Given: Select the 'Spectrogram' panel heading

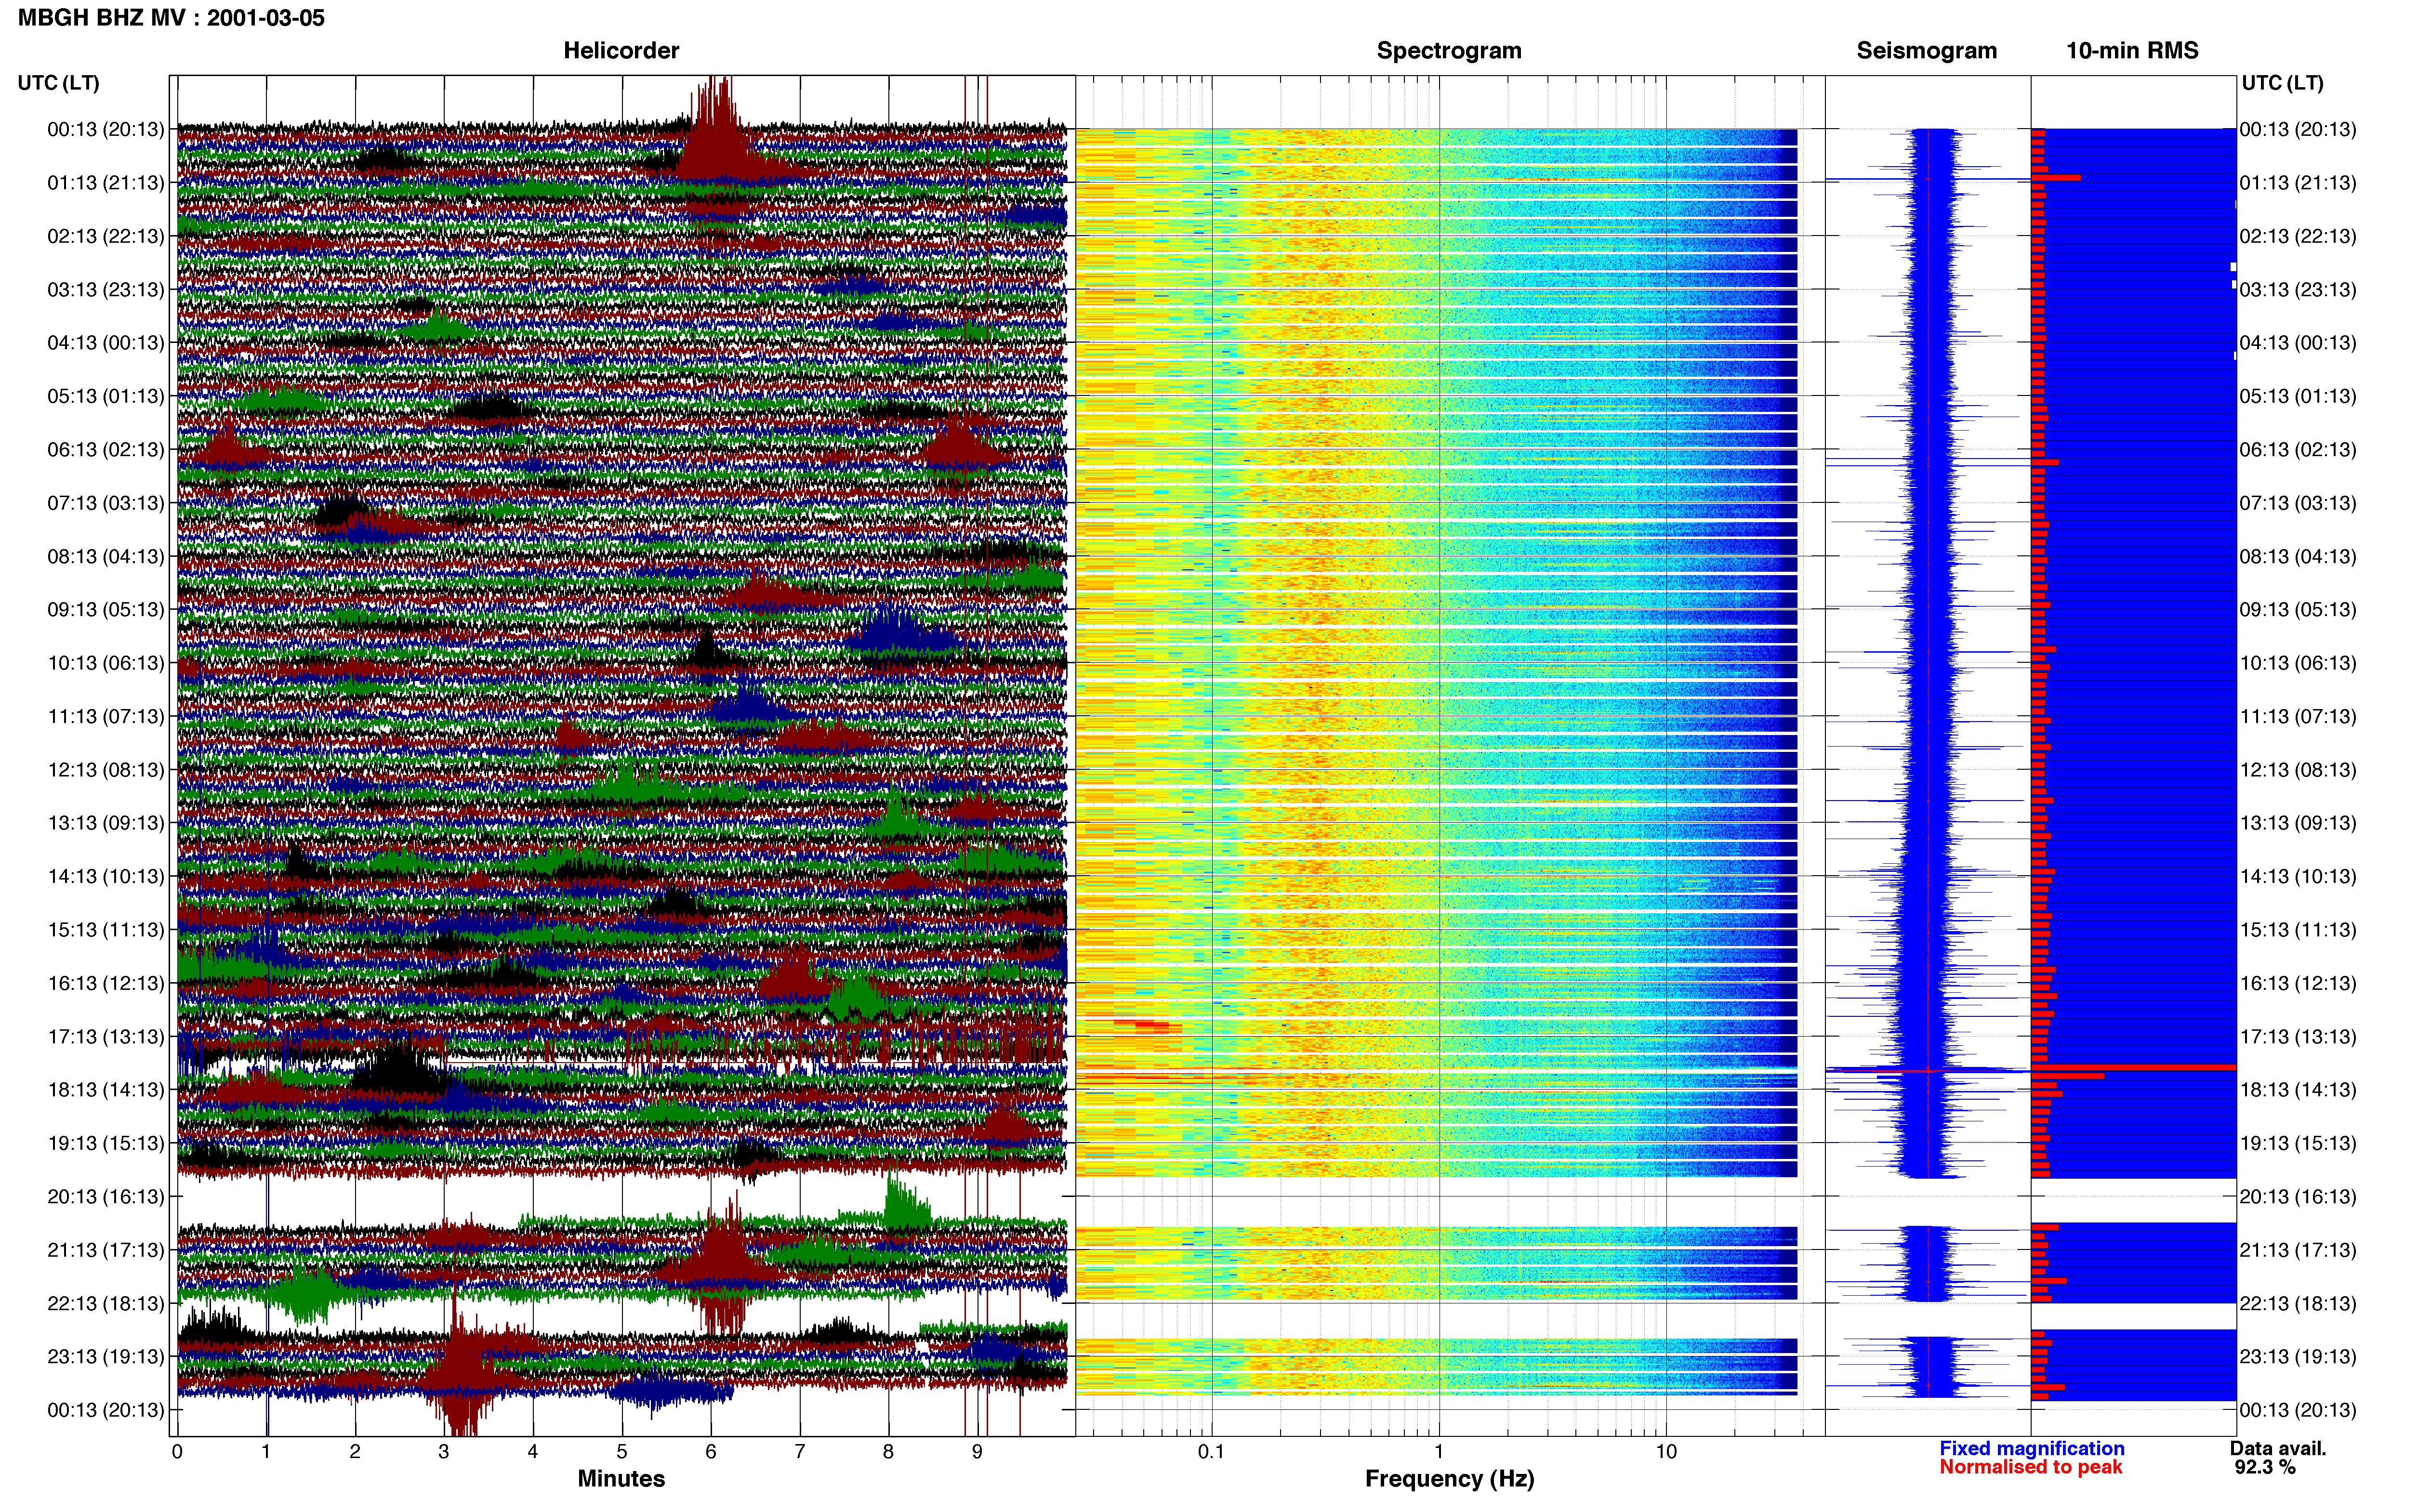Looking at the screenshot, I should [1449, 51].
